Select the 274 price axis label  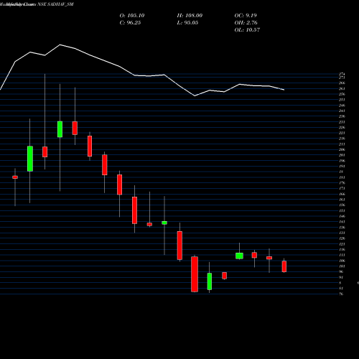[x=342, y=74]
